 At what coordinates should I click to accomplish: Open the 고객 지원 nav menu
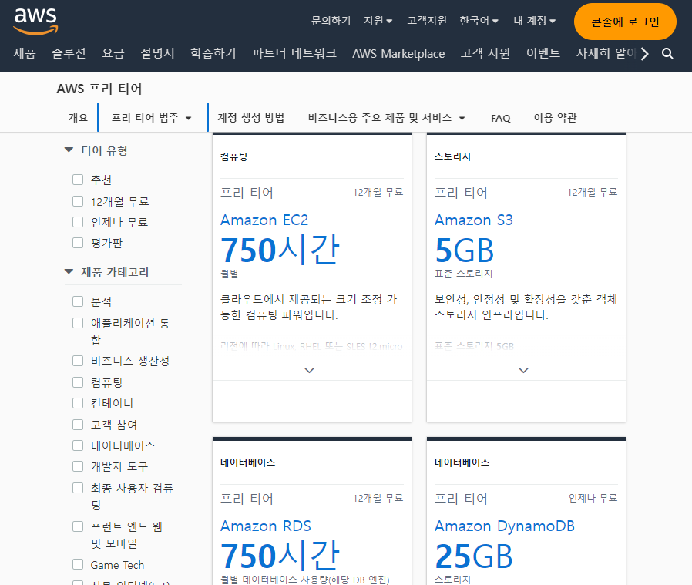click(485, 53)
